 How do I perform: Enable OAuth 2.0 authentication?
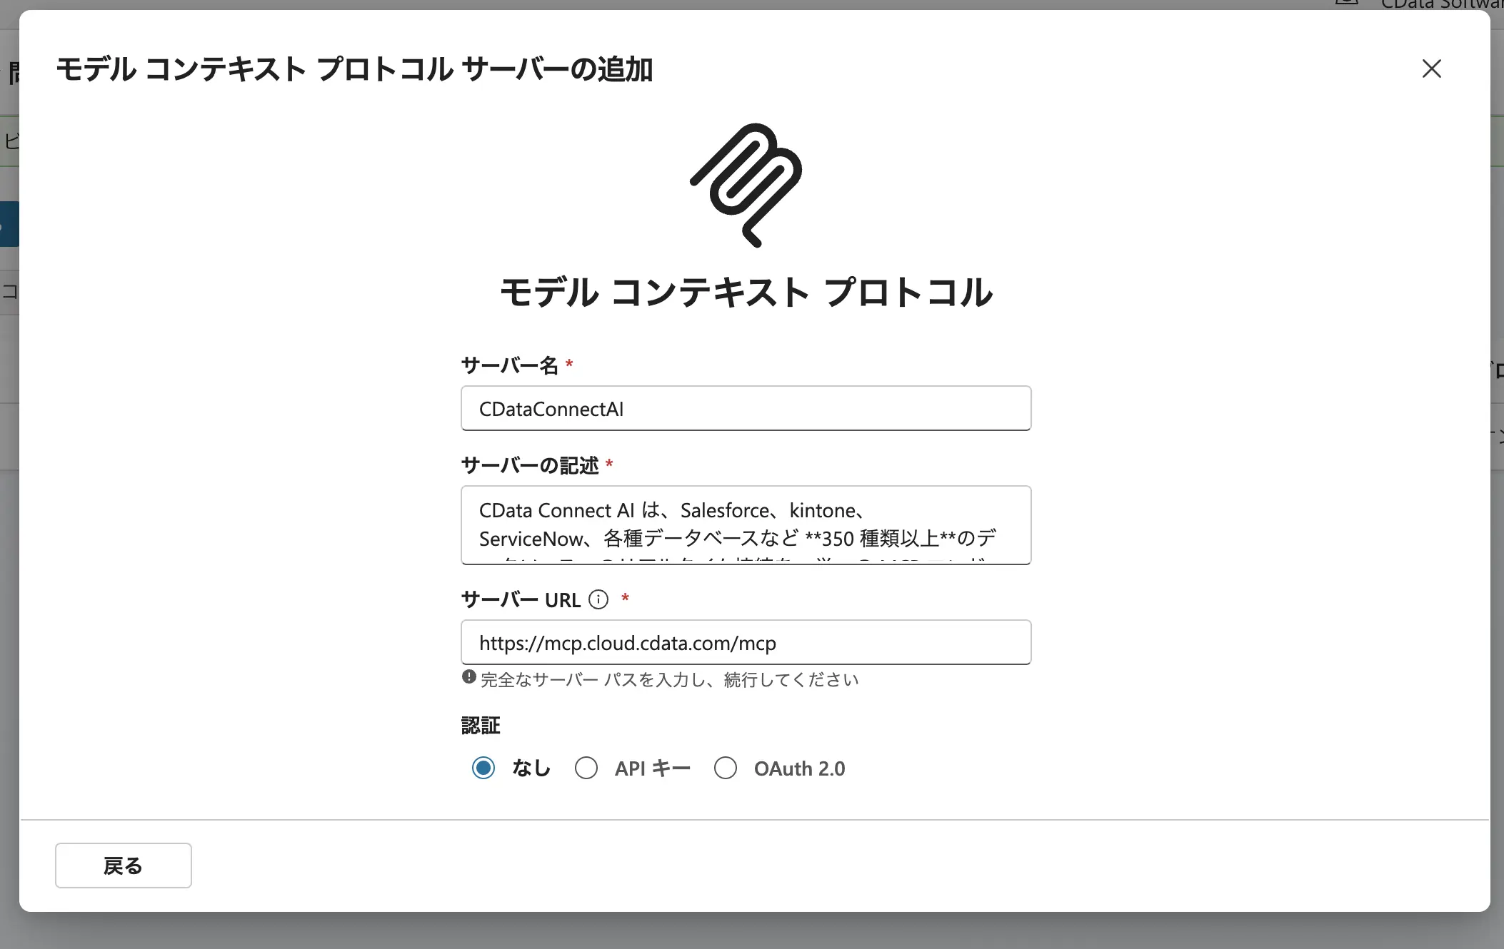[x=726, y=768]
